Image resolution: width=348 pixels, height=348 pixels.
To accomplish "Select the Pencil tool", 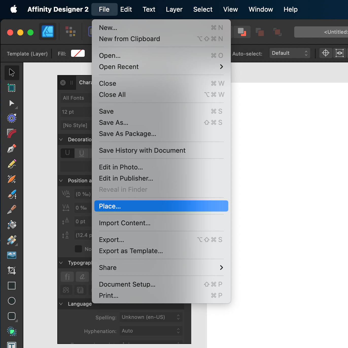I will (12, 164).
